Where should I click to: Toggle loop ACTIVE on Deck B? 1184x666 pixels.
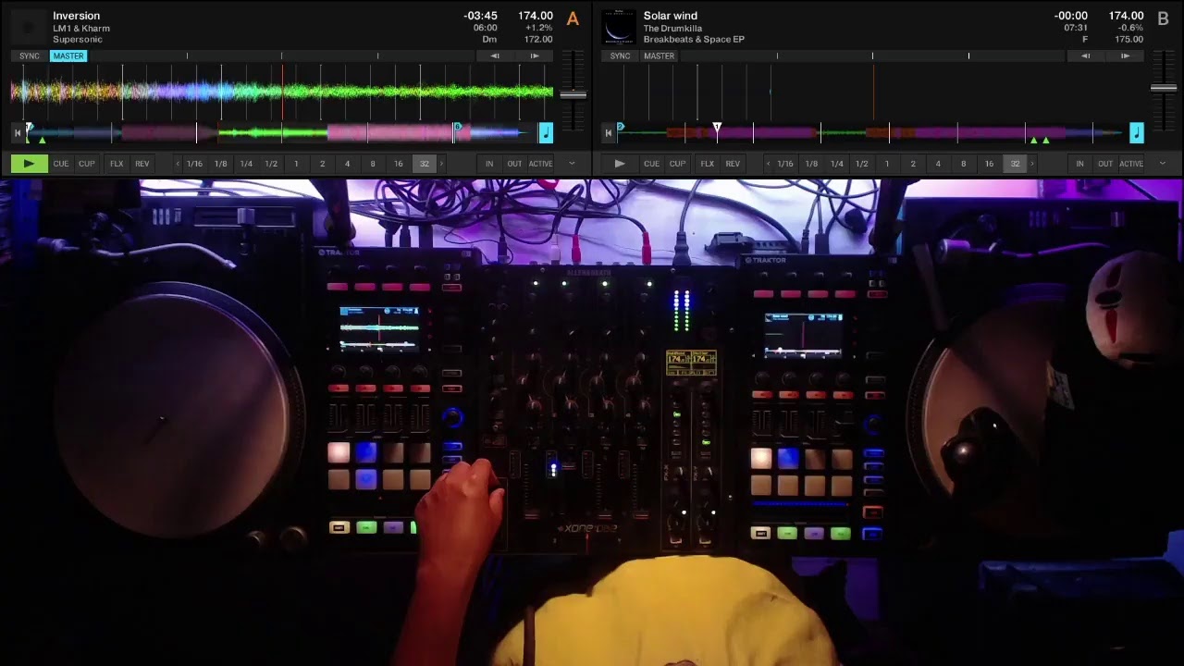[1131, 164]
